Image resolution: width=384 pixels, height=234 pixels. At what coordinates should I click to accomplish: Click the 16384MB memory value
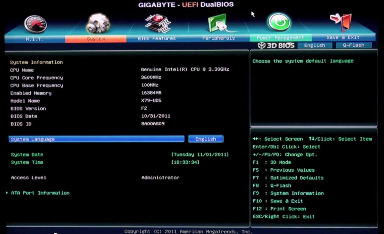(x=151, y=93)
